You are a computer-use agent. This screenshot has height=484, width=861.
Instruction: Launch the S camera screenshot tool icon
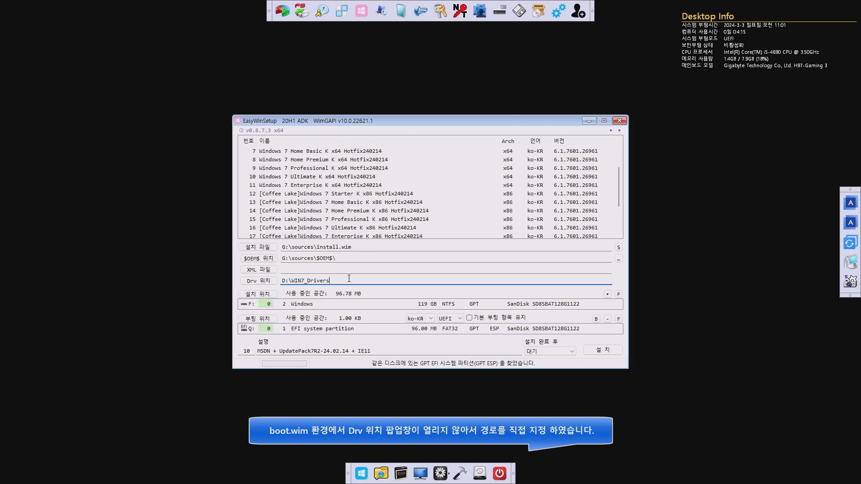point(850,281)
